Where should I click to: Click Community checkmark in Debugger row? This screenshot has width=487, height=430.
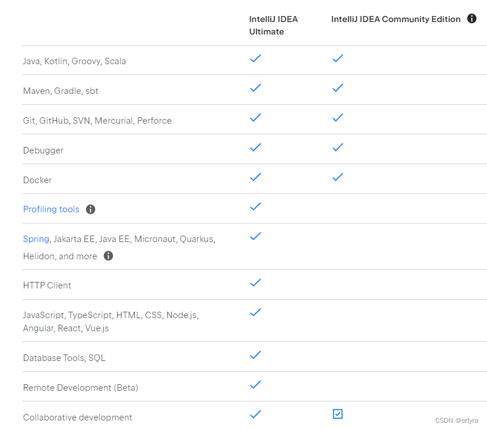(337, 147)
